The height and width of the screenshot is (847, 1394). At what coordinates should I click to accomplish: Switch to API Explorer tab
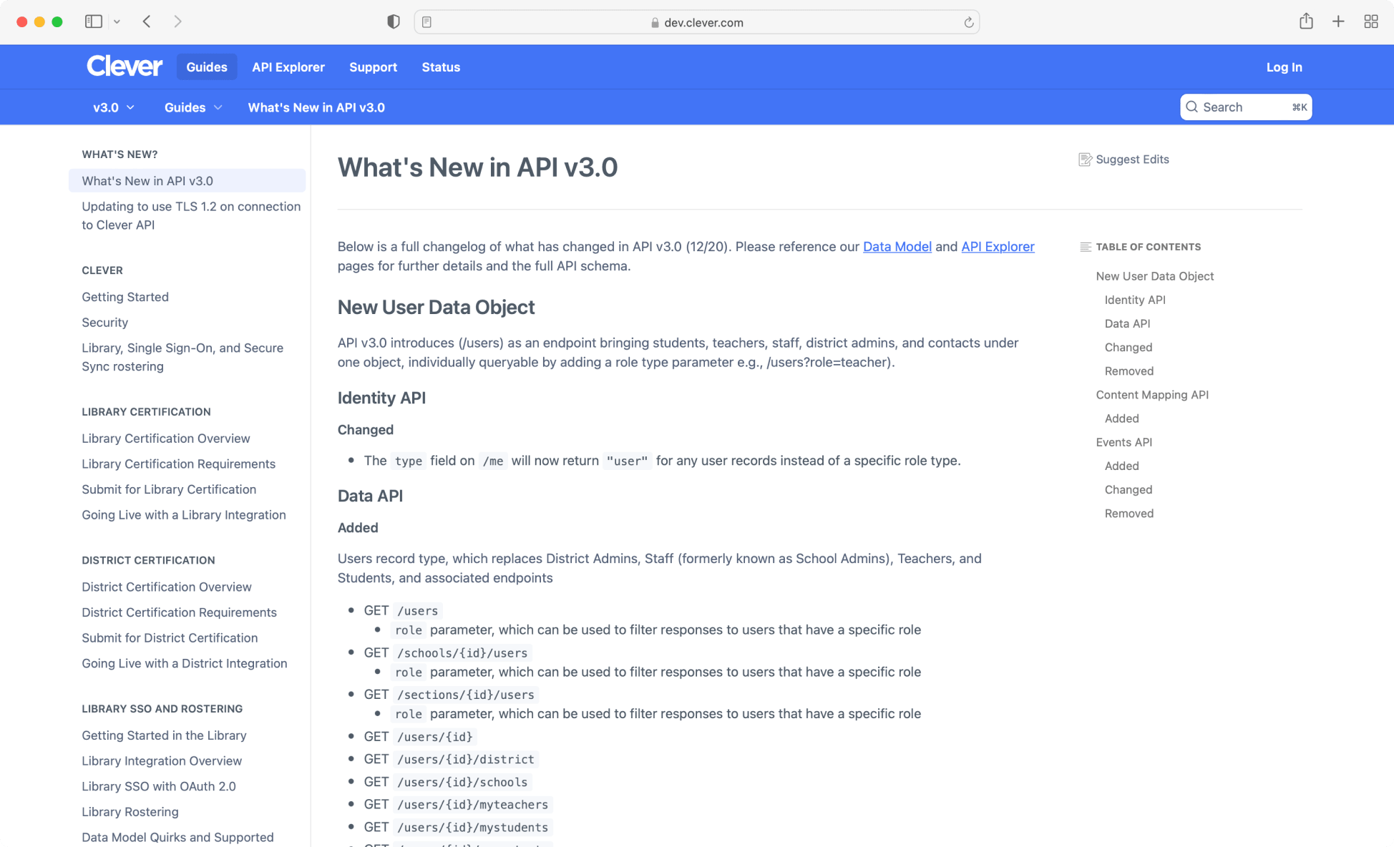(x=288, y=67)
